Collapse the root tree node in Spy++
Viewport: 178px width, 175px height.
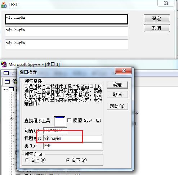pyautogui.click(x=4, y=89)
